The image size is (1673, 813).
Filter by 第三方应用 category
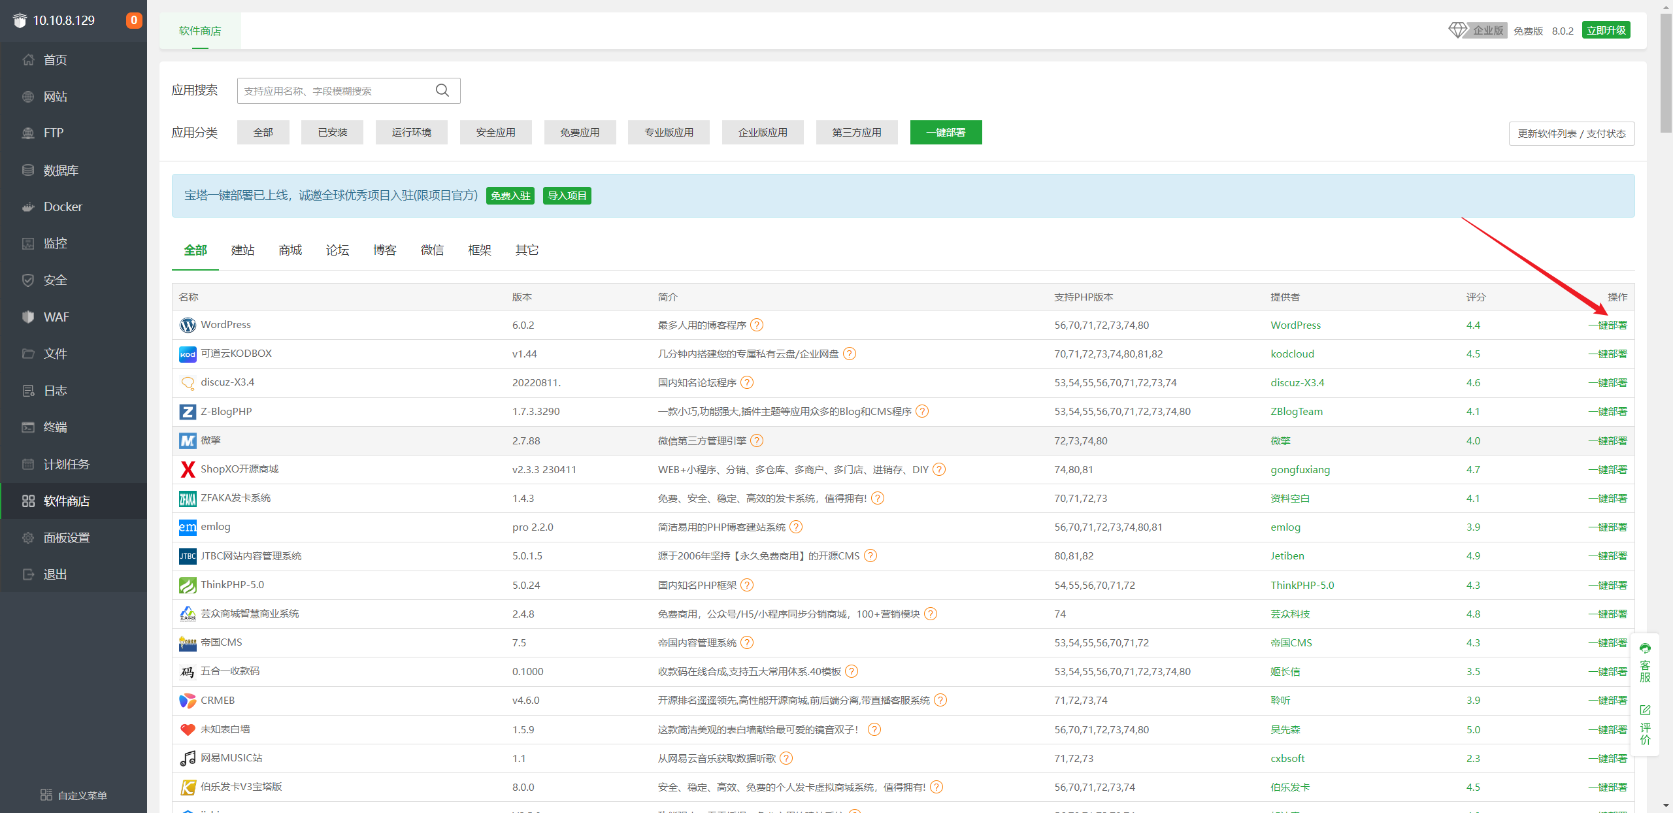[857, 133]
